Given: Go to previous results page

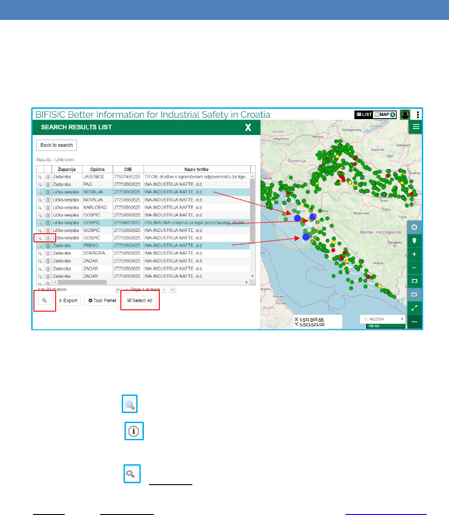Looking at the screenshot, I should pos(126,290).
